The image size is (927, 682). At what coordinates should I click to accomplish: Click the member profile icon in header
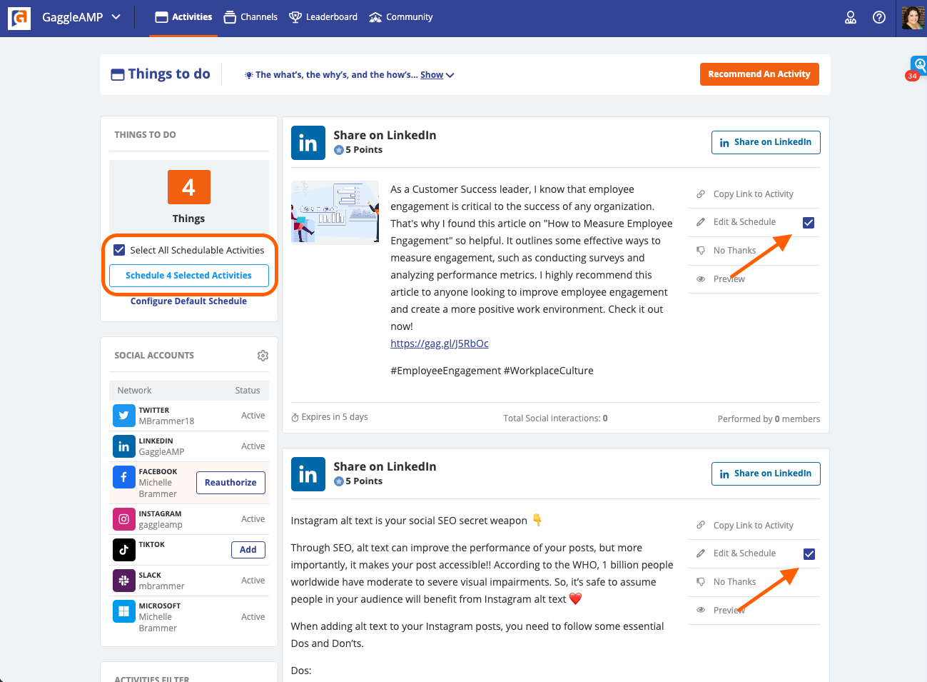pos(851,17)
